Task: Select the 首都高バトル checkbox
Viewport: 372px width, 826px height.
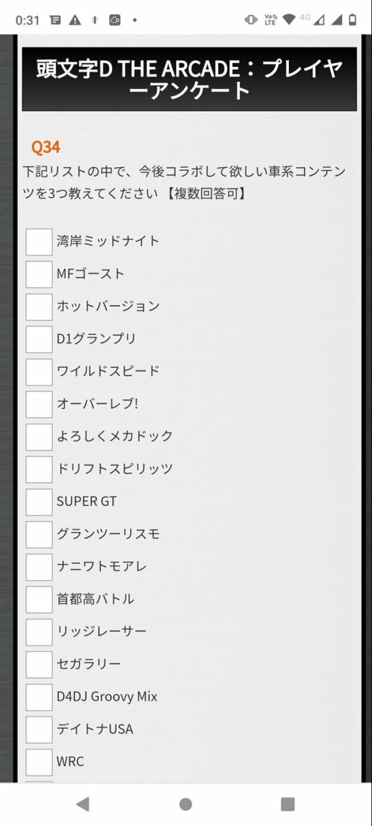Action: pyautogui.click(x=39, y=600)
